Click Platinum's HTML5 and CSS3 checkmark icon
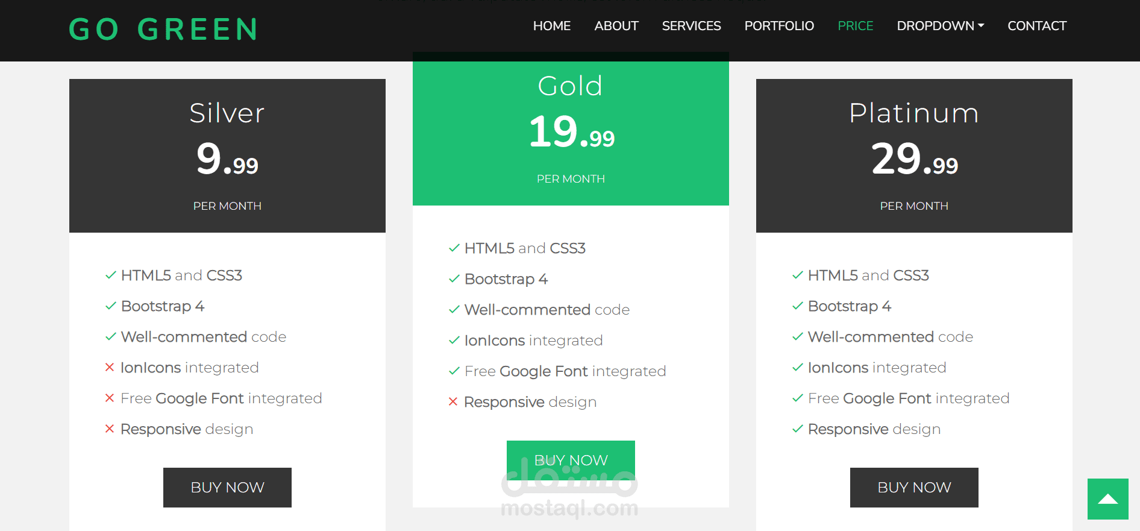The width and height of the screenshot is (1140, 531). [798, 275]
